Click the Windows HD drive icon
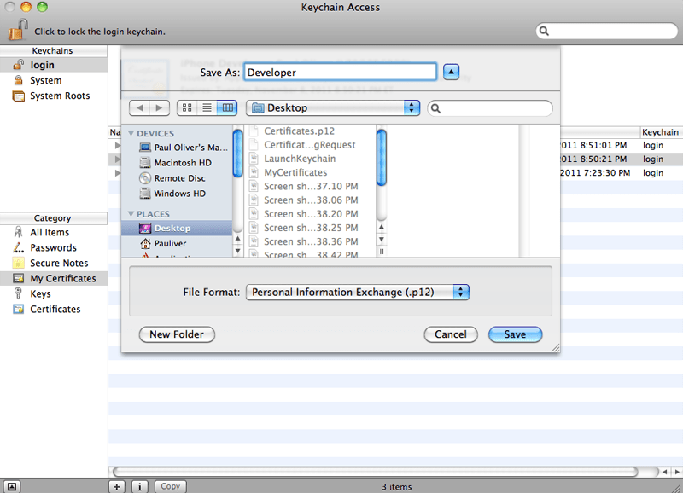Viewport: 683px width, 493px height. point(145,194)
